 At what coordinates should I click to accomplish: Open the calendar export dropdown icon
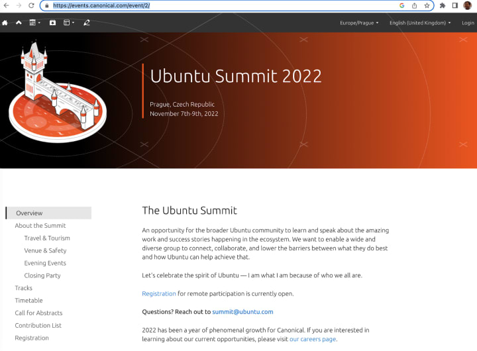pyautogui.click(x=34, y=23)
